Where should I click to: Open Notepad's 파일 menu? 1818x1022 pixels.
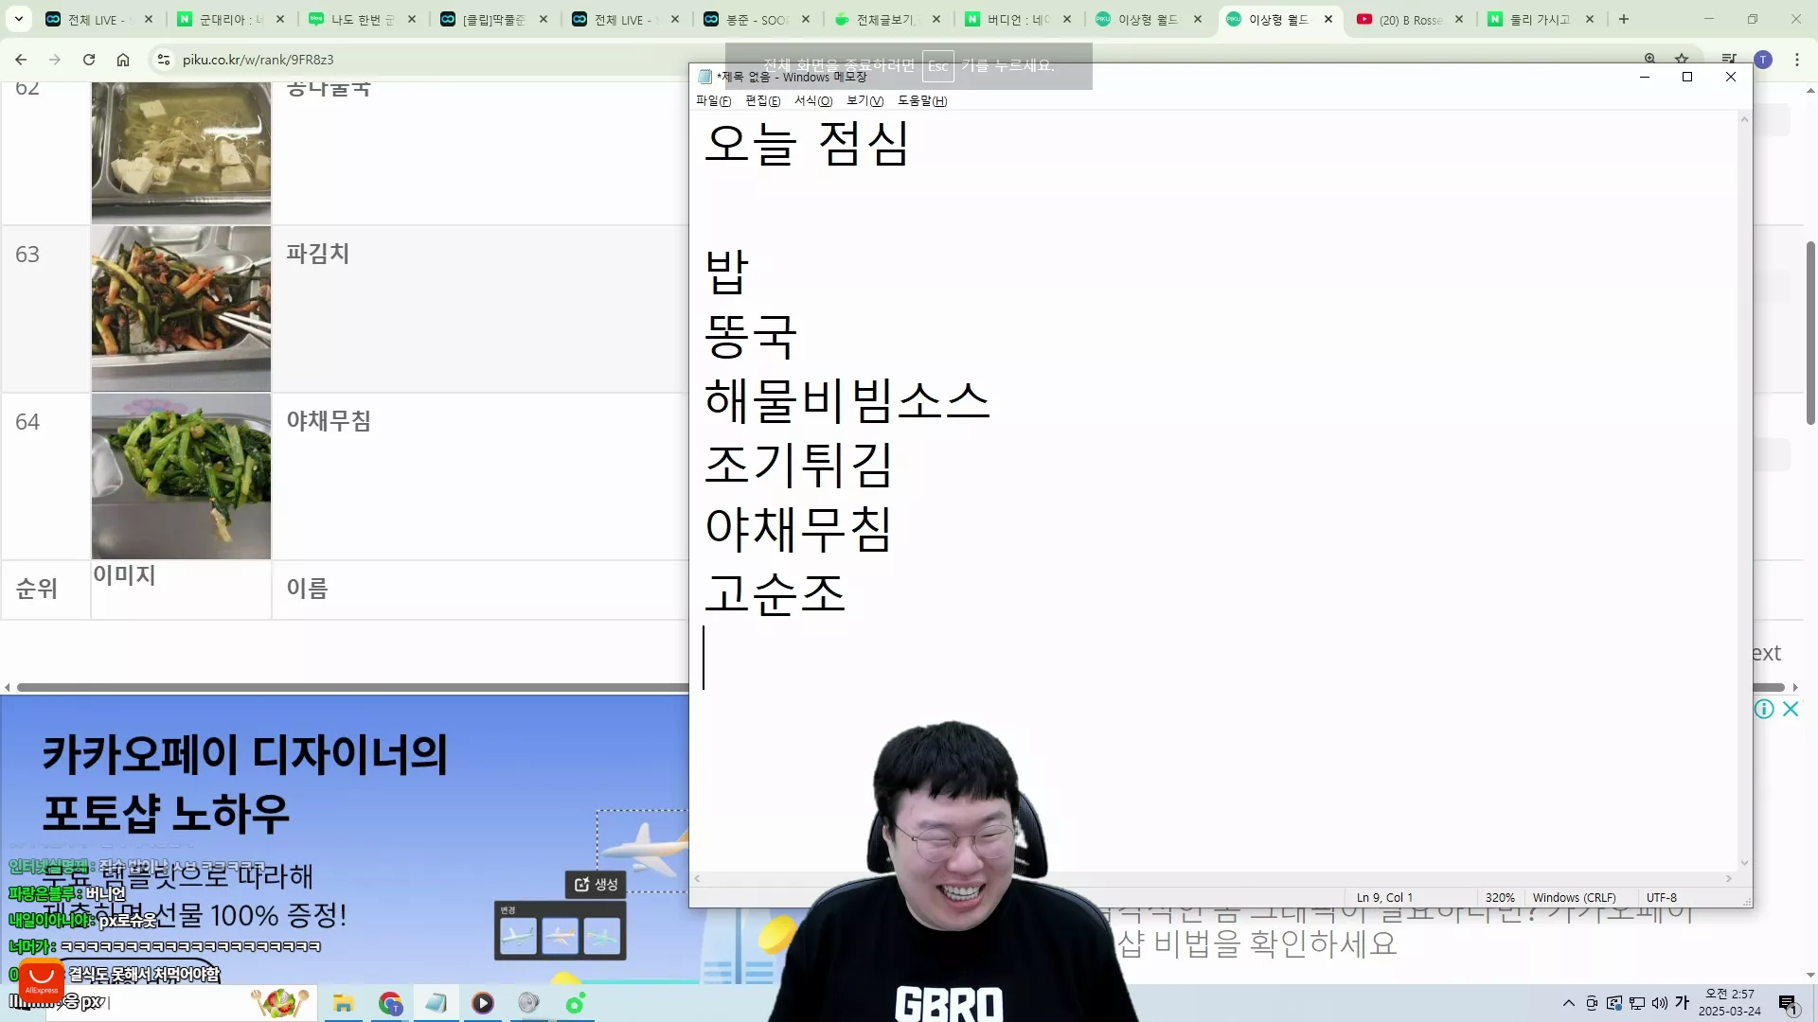(x=713, y=101)
